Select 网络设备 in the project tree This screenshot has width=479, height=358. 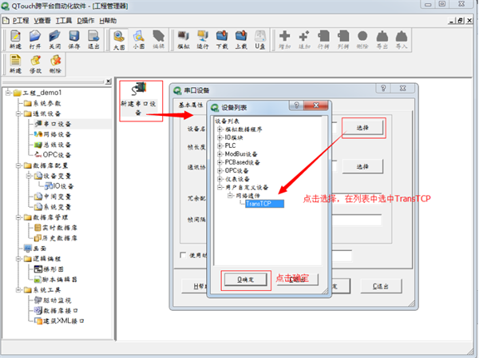point(56,134)
